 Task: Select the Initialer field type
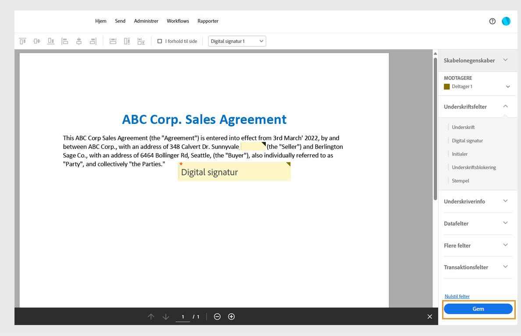[x=460, y=154]
